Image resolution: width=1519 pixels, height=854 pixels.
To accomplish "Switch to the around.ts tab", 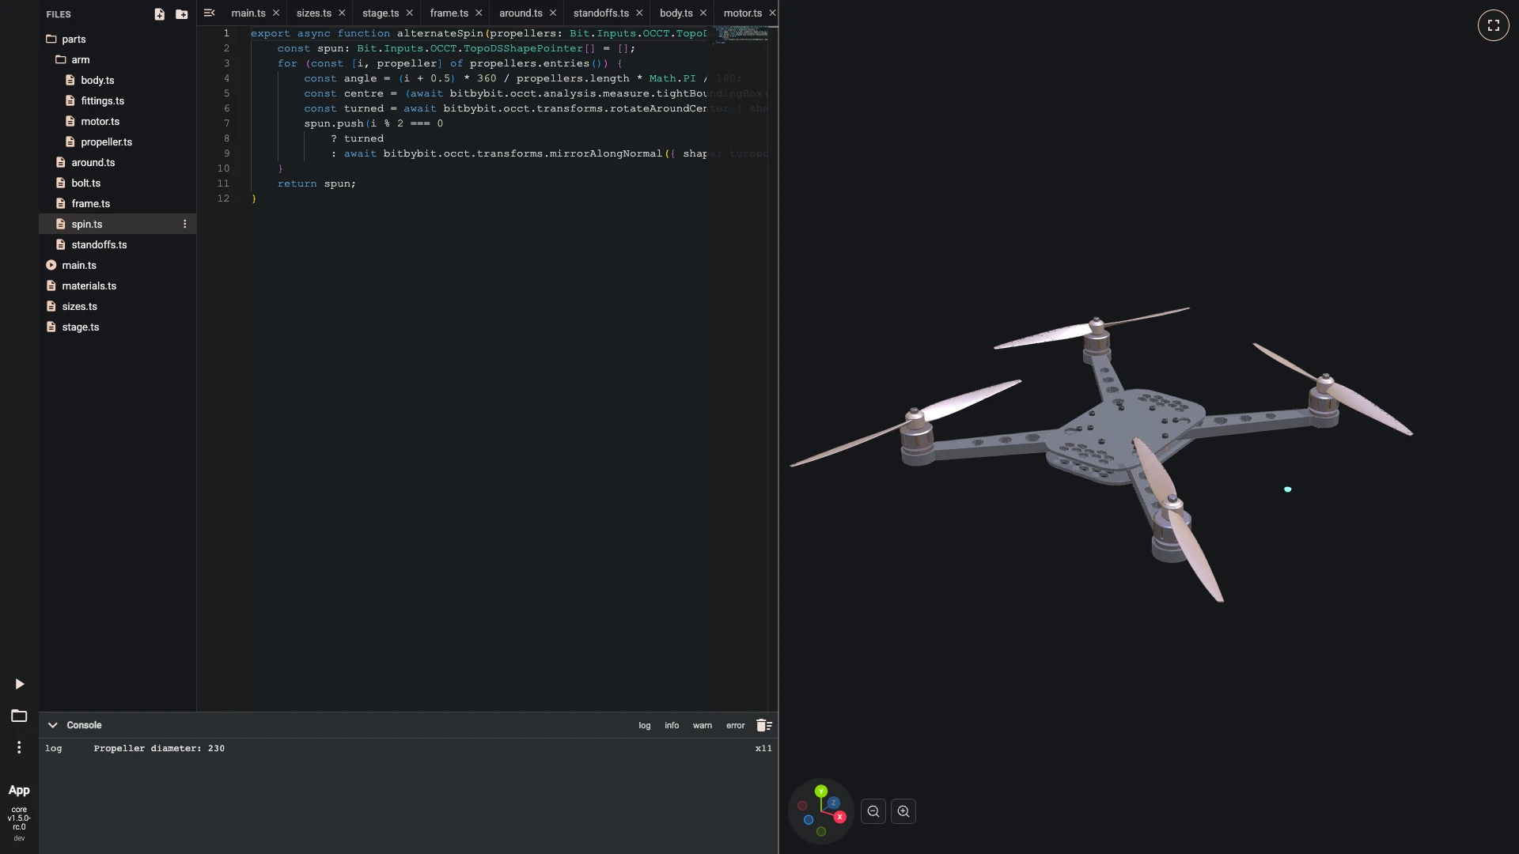I will tap(521, 13).
